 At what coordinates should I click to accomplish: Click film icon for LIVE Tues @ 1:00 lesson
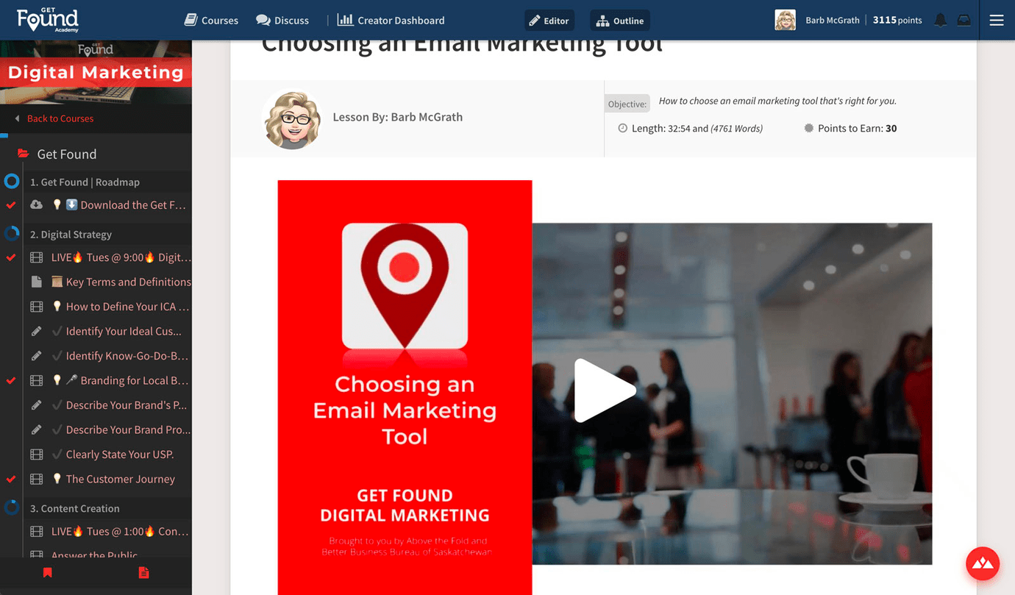tap(36, 531)
